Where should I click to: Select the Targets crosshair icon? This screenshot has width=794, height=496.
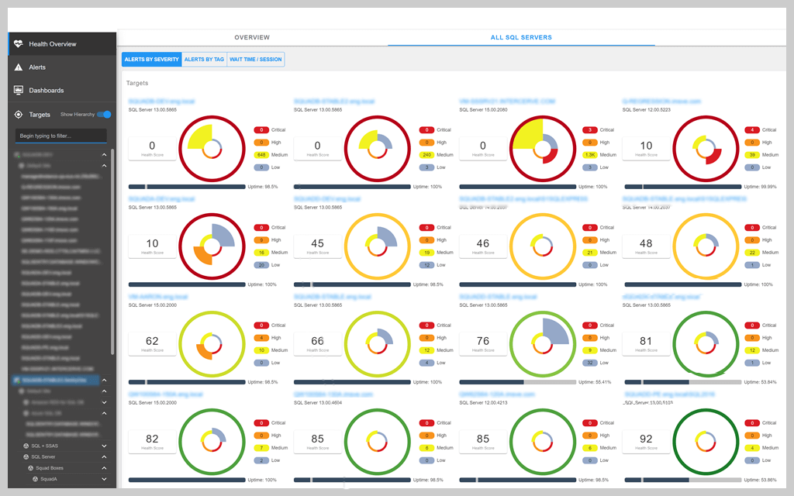point(17,115)
